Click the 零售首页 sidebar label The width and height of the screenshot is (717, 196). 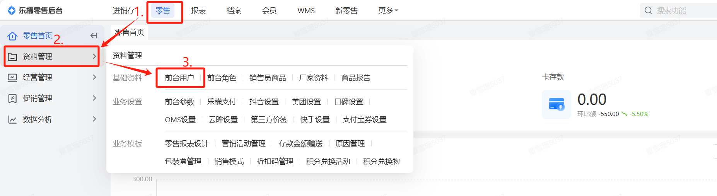(x=38, y=36)
